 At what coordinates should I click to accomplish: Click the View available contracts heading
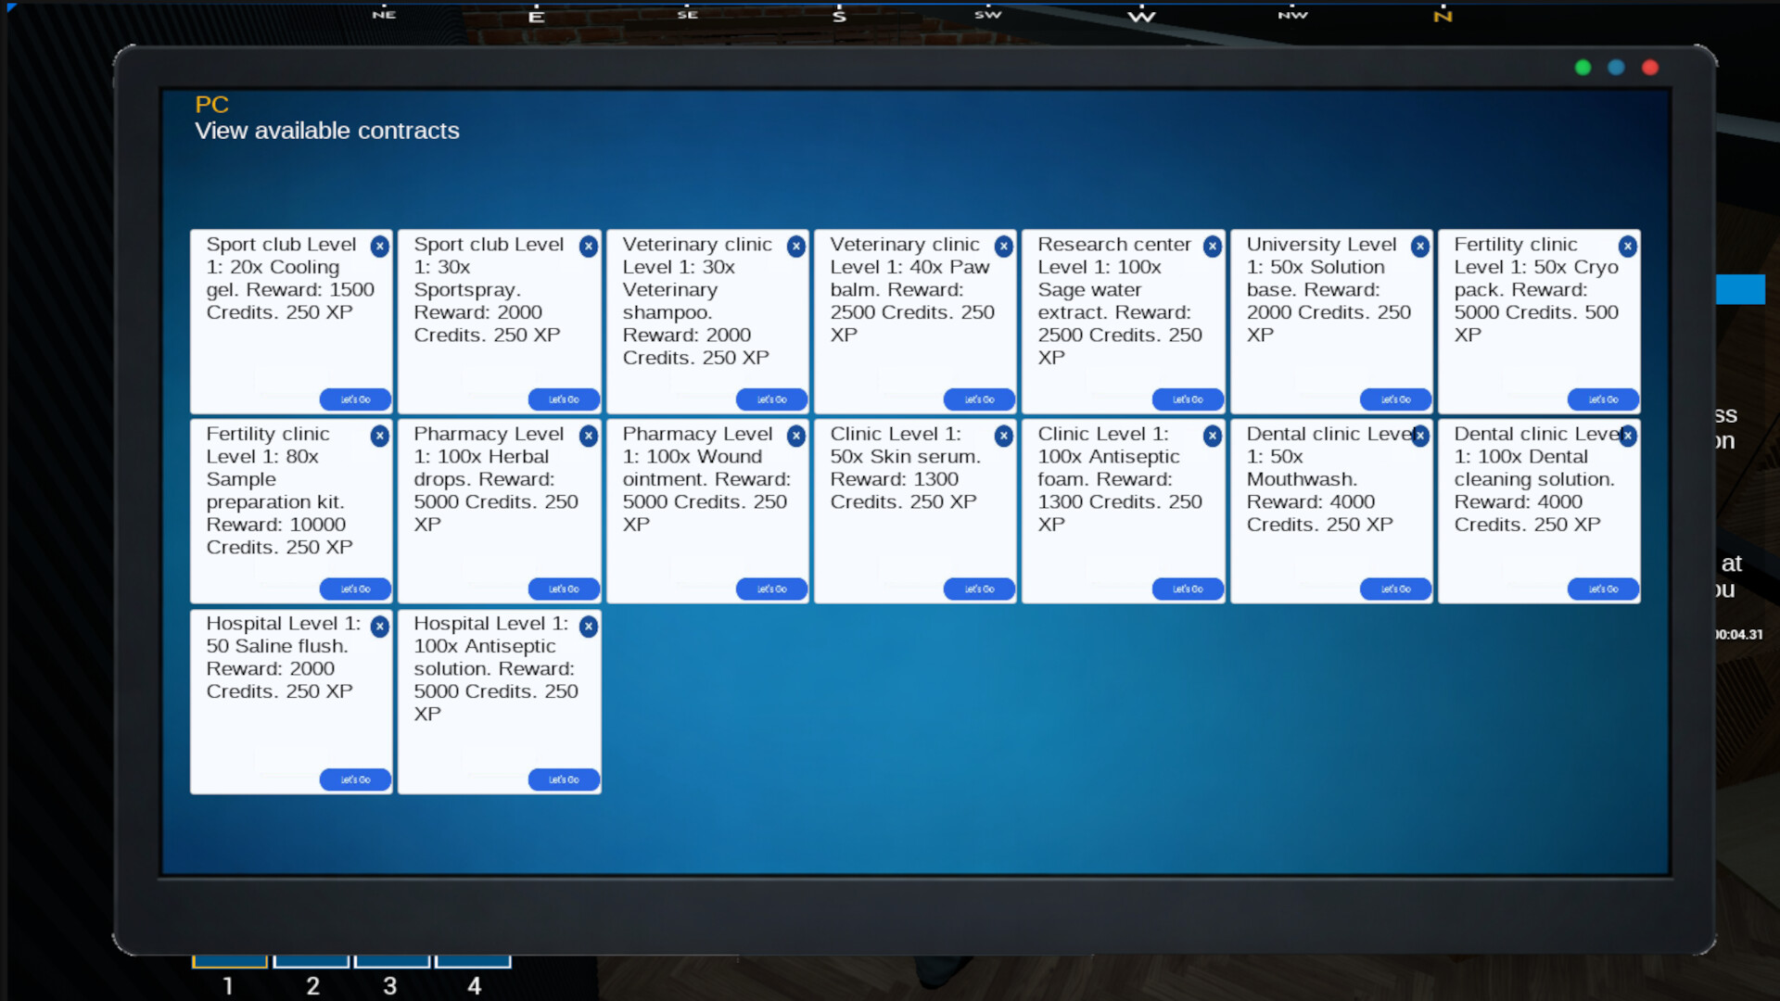[x=326, y=131]
